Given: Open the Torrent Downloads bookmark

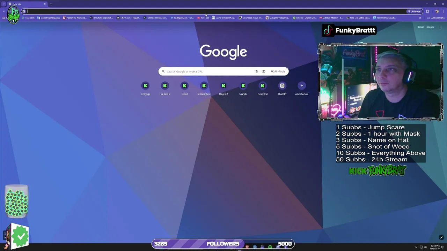Looking at the screenshot, I should [x=384, y=18].
